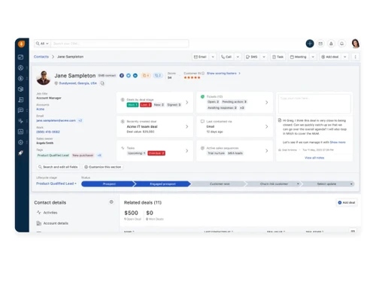
Task: Click the Meeting button
Action: [x=299, y=57]
